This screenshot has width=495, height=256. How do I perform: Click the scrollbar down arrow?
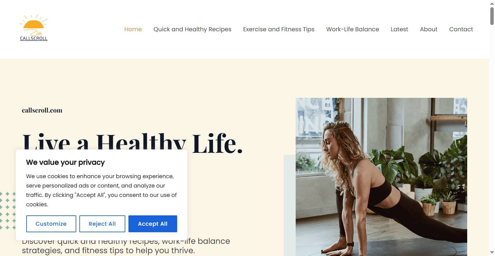pos(492,252)
